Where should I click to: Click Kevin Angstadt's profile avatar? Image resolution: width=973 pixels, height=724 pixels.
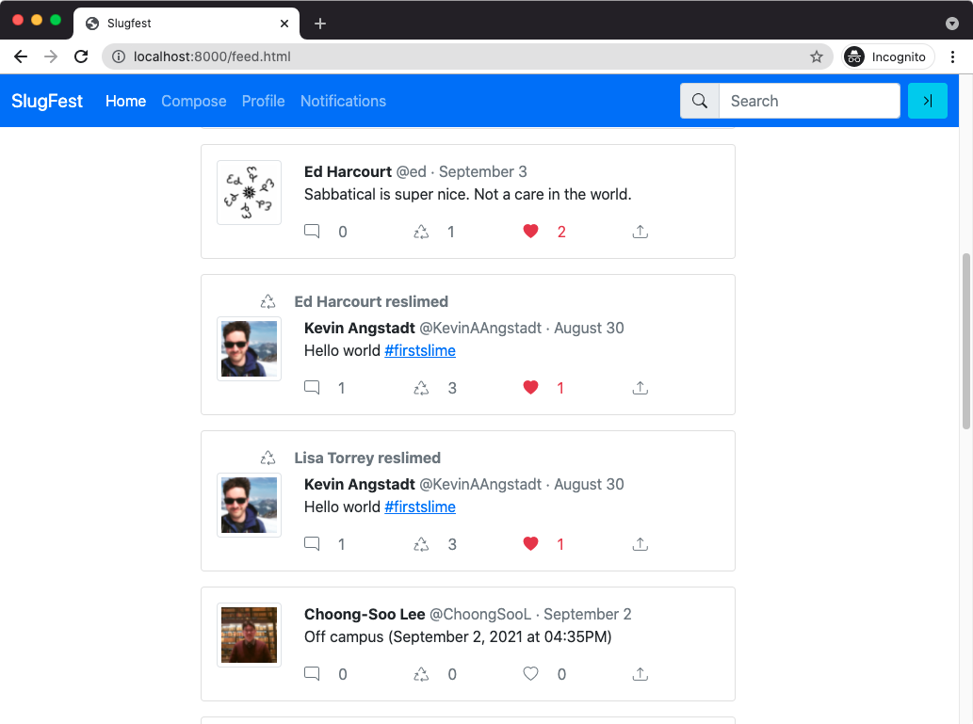[249, 348]
